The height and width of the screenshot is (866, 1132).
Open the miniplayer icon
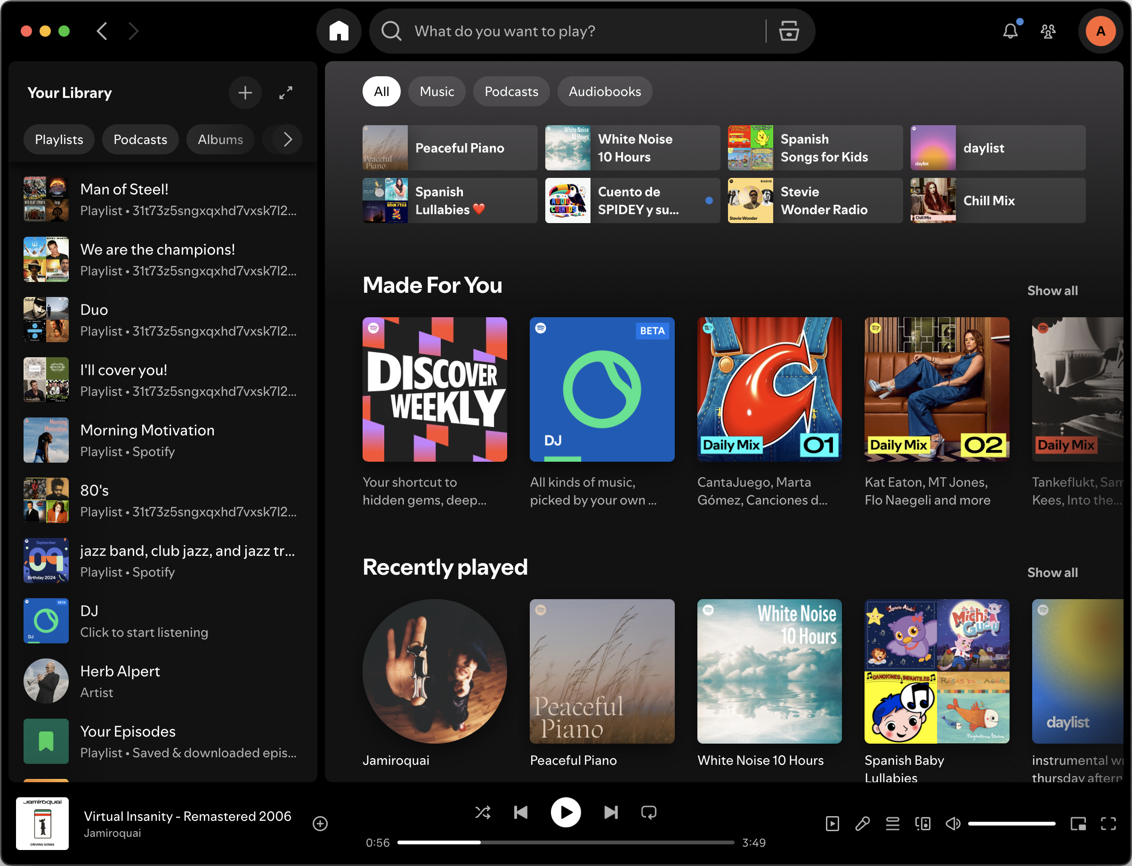pyautogui.click(x=1078, y=823)
